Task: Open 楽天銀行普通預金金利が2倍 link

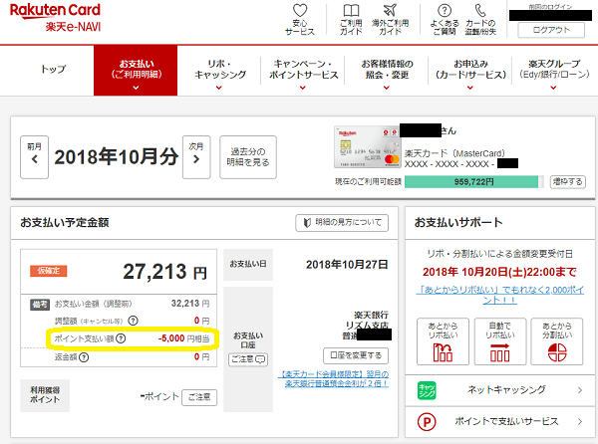Action: [x=333, y=378]
